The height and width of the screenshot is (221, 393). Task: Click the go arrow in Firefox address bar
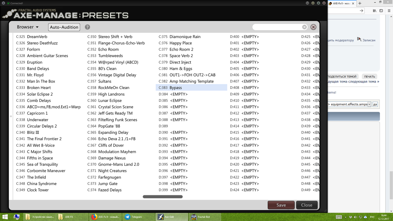coord(361,10)
